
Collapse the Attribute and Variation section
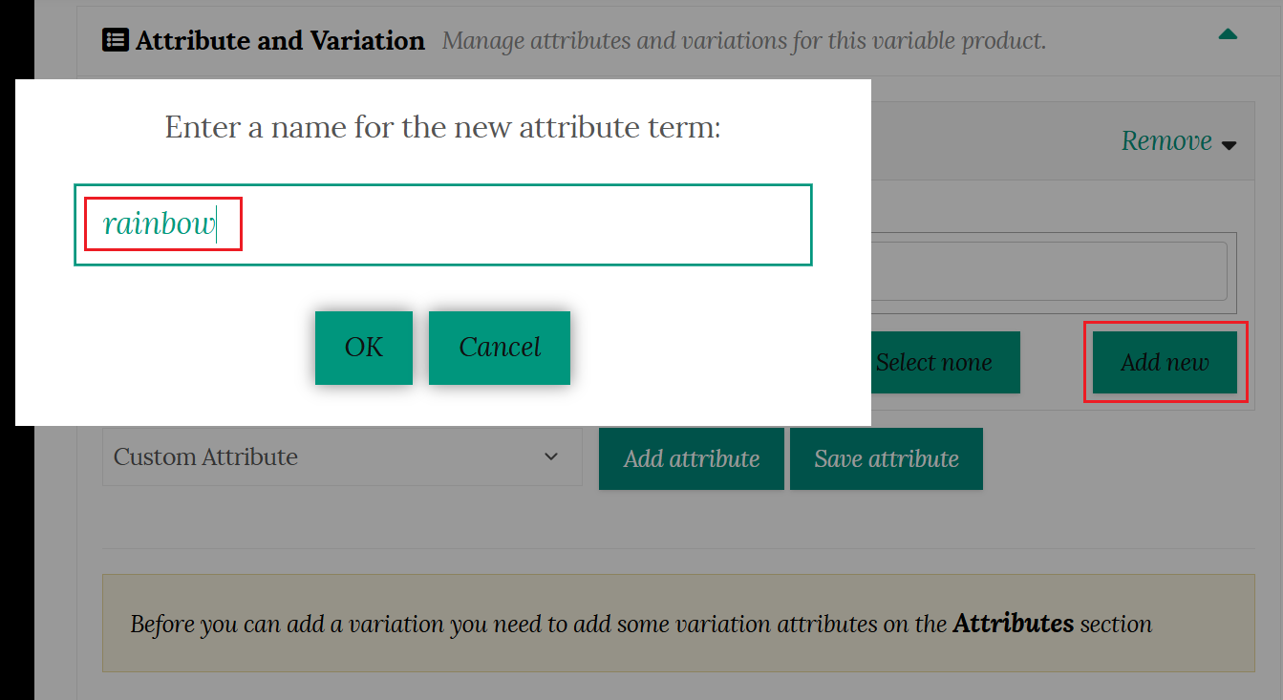pyautogui.click(x=1228, y=34)
